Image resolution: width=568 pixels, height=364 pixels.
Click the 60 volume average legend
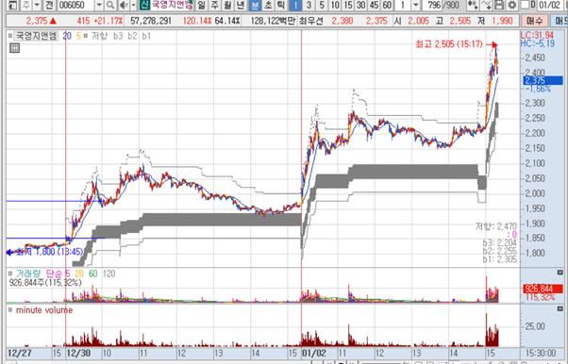tap(93, 273)
